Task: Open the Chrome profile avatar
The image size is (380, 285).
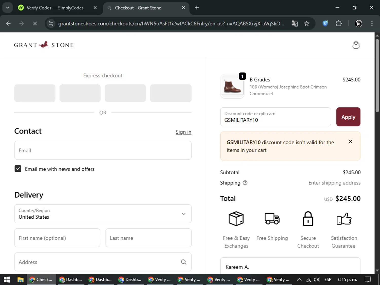Action: [x=358, y=24]
